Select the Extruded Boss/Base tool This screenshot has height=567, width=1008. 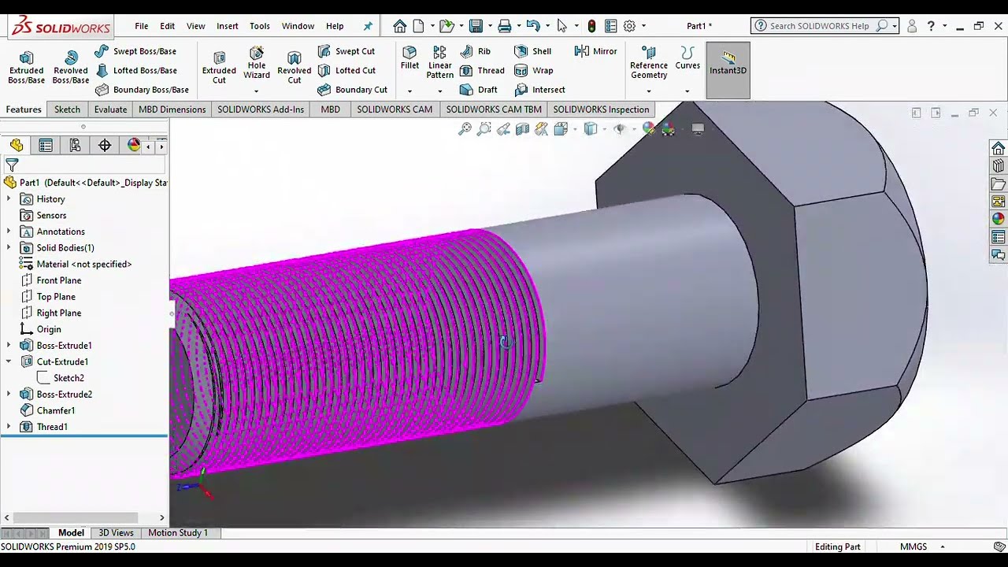pos(26,67)
